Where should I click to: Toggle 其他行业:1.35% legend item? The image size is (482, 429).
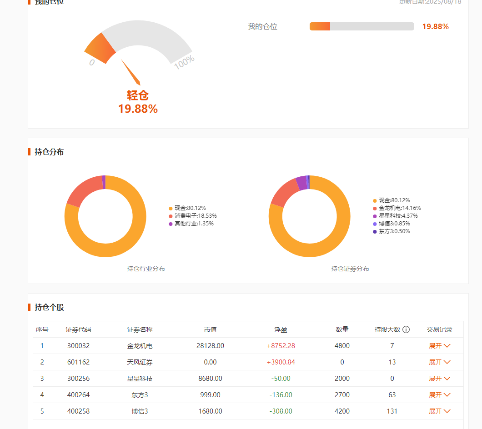[x=191, y=224]
